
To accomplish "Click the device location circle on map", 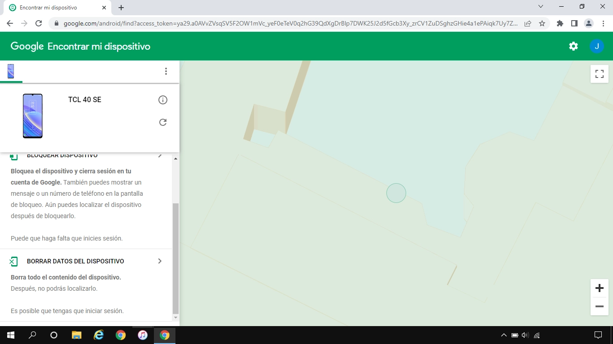I will (x=396, y=193).
